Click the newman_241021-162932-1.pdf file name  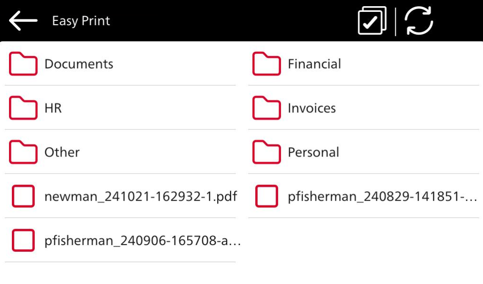pyautogui.click(x=141, y=196)
